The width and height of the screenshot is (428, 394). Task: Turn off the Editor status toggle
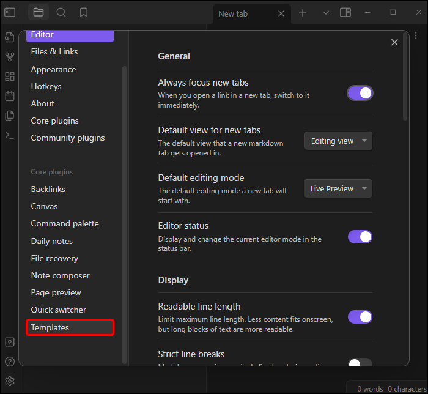[360, 236]
